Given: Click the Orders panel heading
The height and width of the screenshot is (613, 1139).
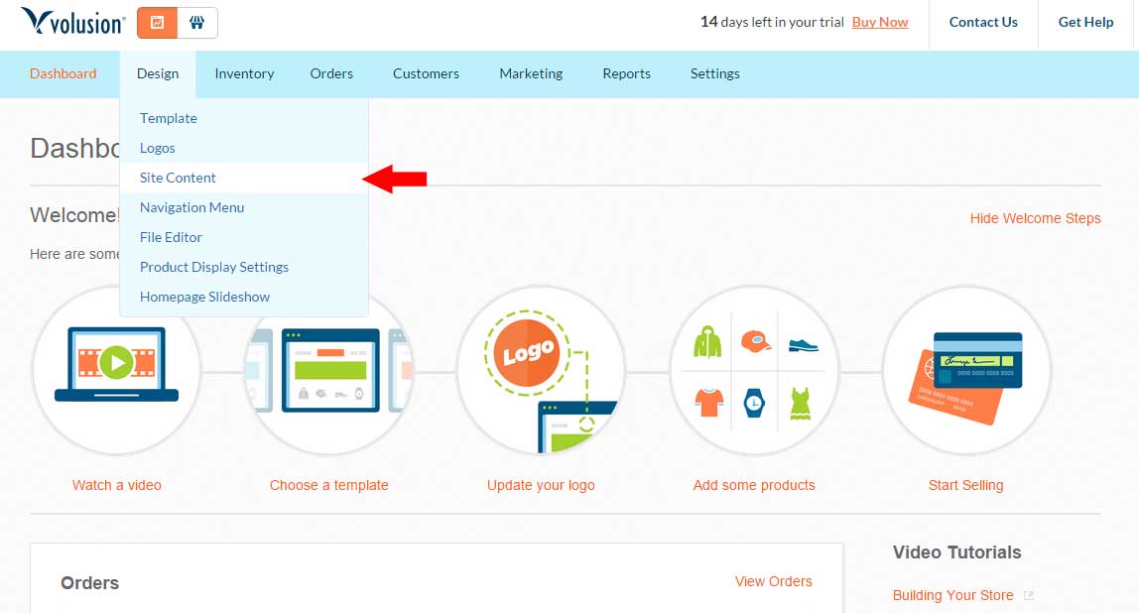Looking at the screenshot, I should pyautogui.click(x=90, y=583).
